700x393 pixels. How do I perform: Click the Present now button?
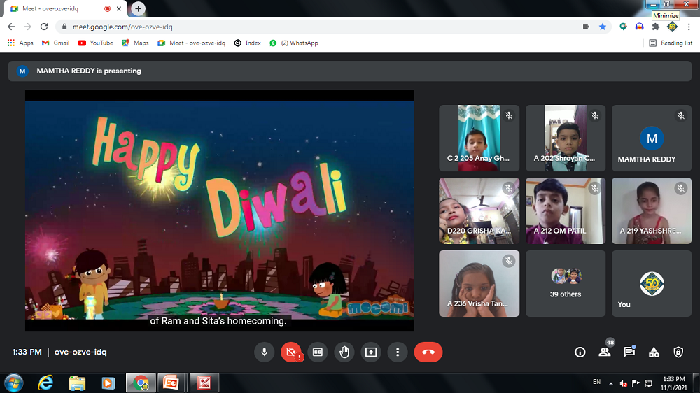coord(371,352)
